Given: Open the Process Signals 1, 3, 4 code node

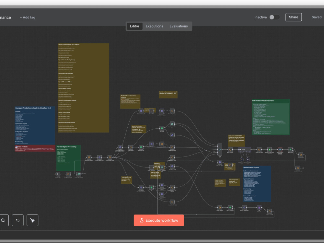Looking at the screenshot, I should tap(172, 111).
